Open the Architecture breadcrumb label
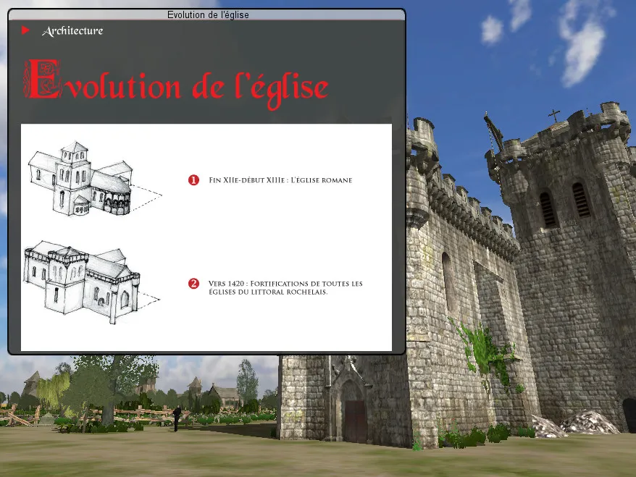This screenshot has width=636, height=477. pos(72,31)
